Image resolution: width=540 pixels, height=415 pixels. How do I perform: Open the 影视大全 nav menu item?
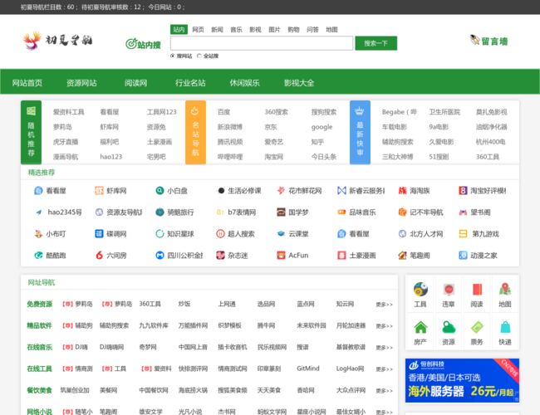[299, 83]
